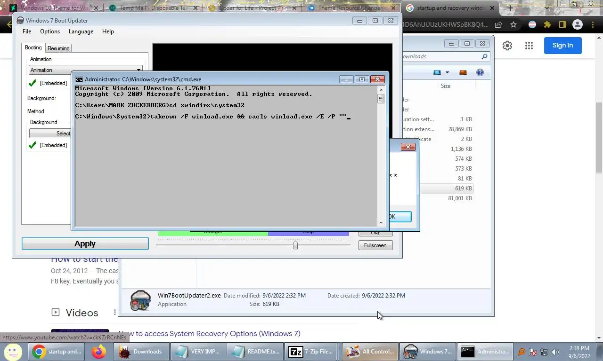Click the striped flag extension icon

(x=532, y=24)
